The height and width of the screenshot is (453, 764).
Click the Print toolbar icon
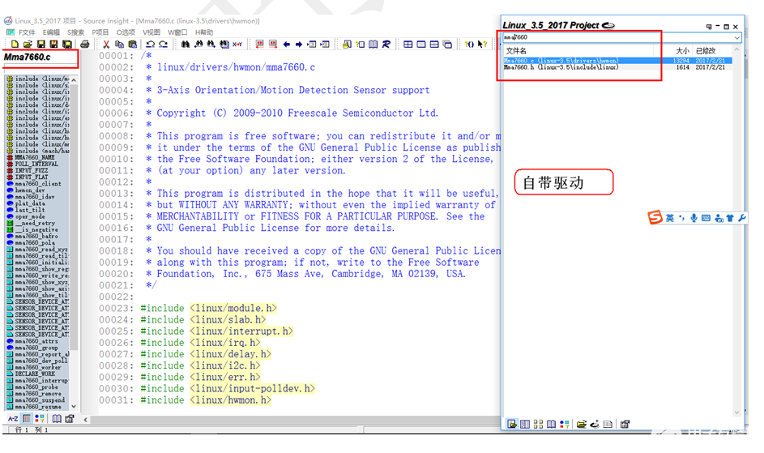(x=85, y=45)
